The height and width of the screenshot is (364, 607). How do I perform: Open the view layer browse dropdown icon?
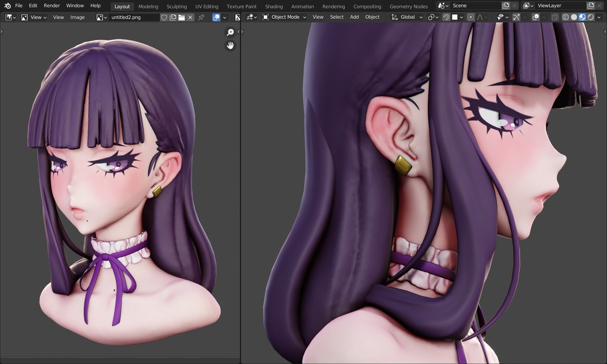pyautogui.click(x=528, y=6)
